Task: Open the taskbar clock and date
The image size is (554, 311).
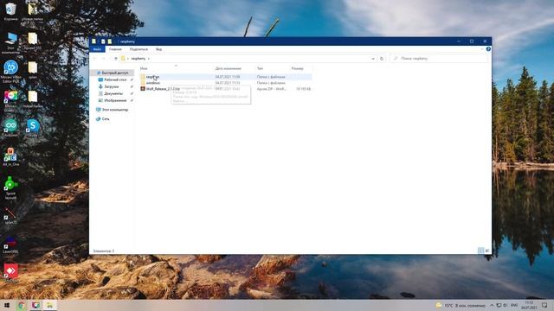Action: (x=529, y=305)
